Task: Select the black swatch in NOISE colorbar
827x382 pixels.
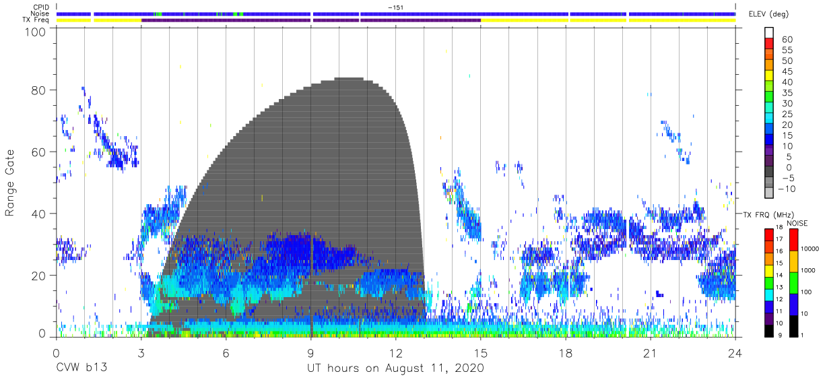Action: pos(795,325)
